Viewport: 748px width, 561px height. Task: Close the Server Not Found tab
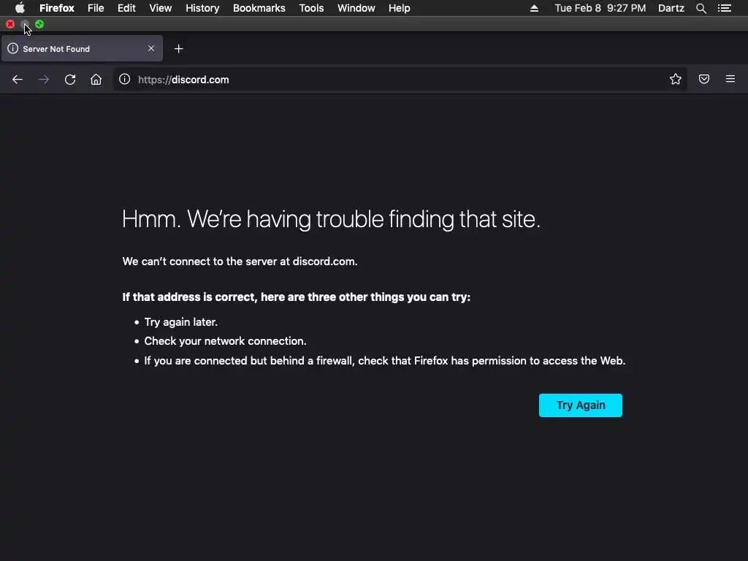click(151, 48)
